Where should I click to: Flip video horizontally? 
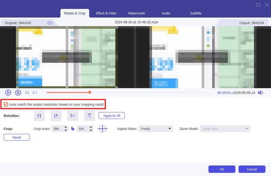point(72,116)
